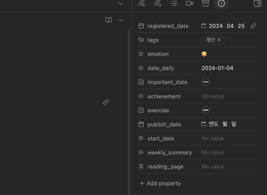The image size is (267, 195).
Task: Click the video camera icon
Action: click(x=190, y=3)
